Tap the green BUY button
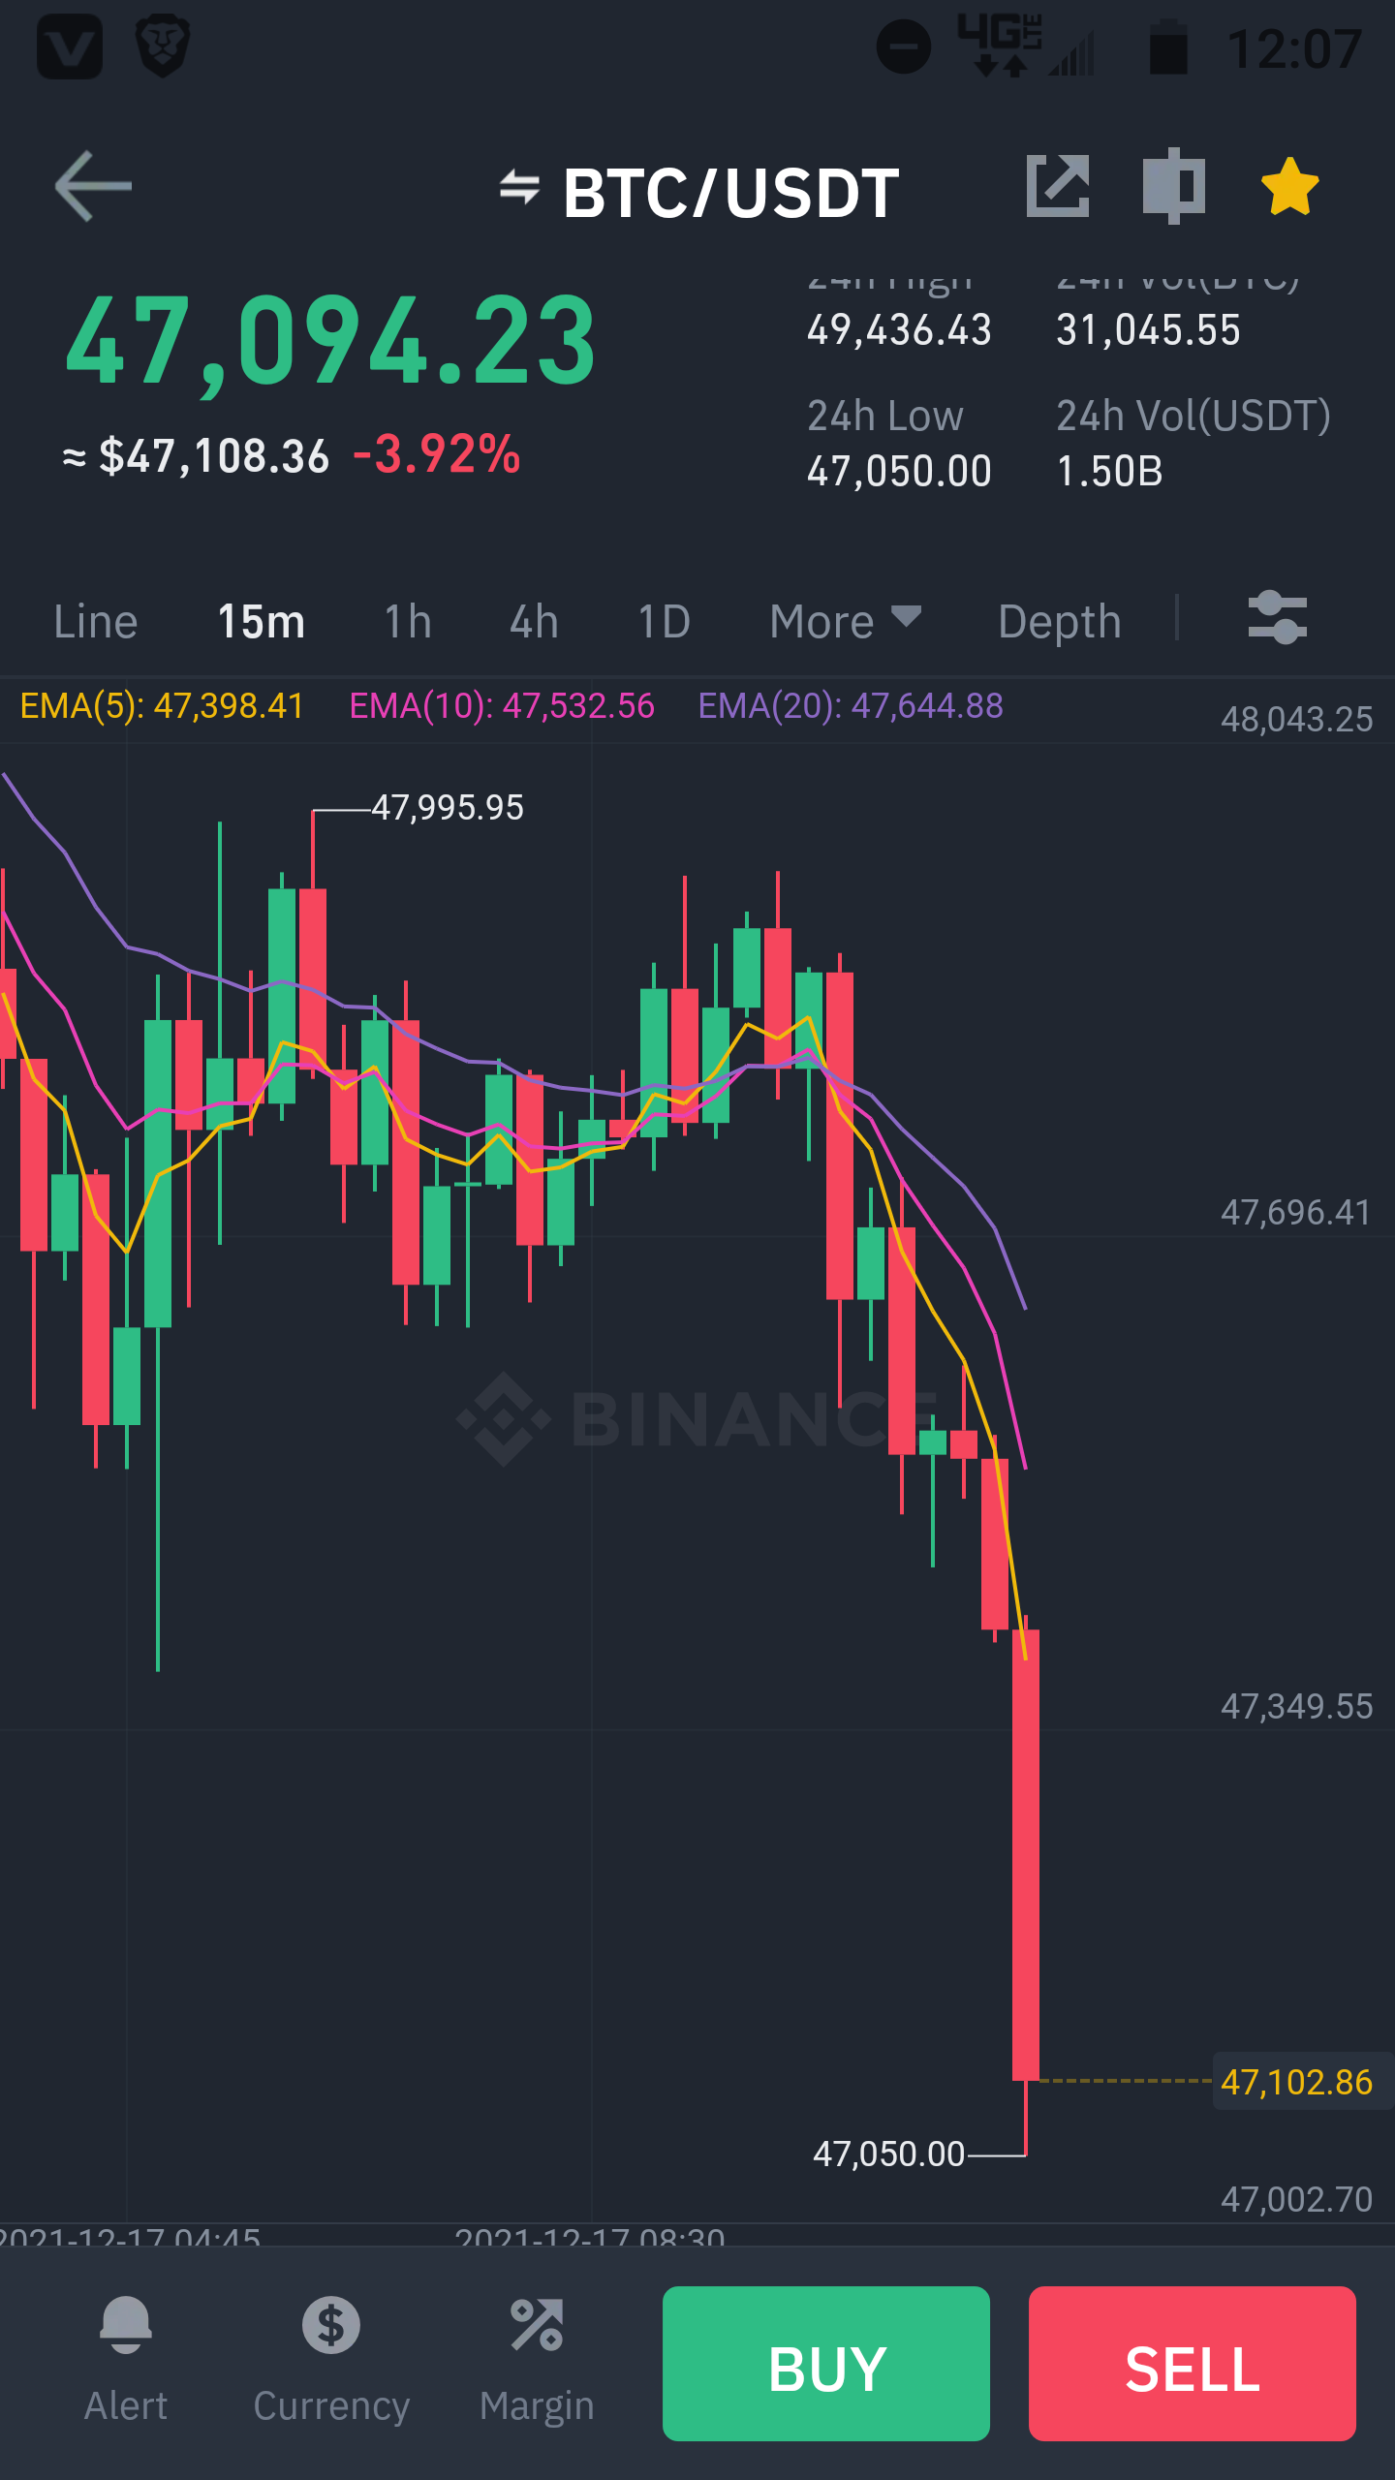Viewport: 1395px width, 2480px height. pos(826,2363)
